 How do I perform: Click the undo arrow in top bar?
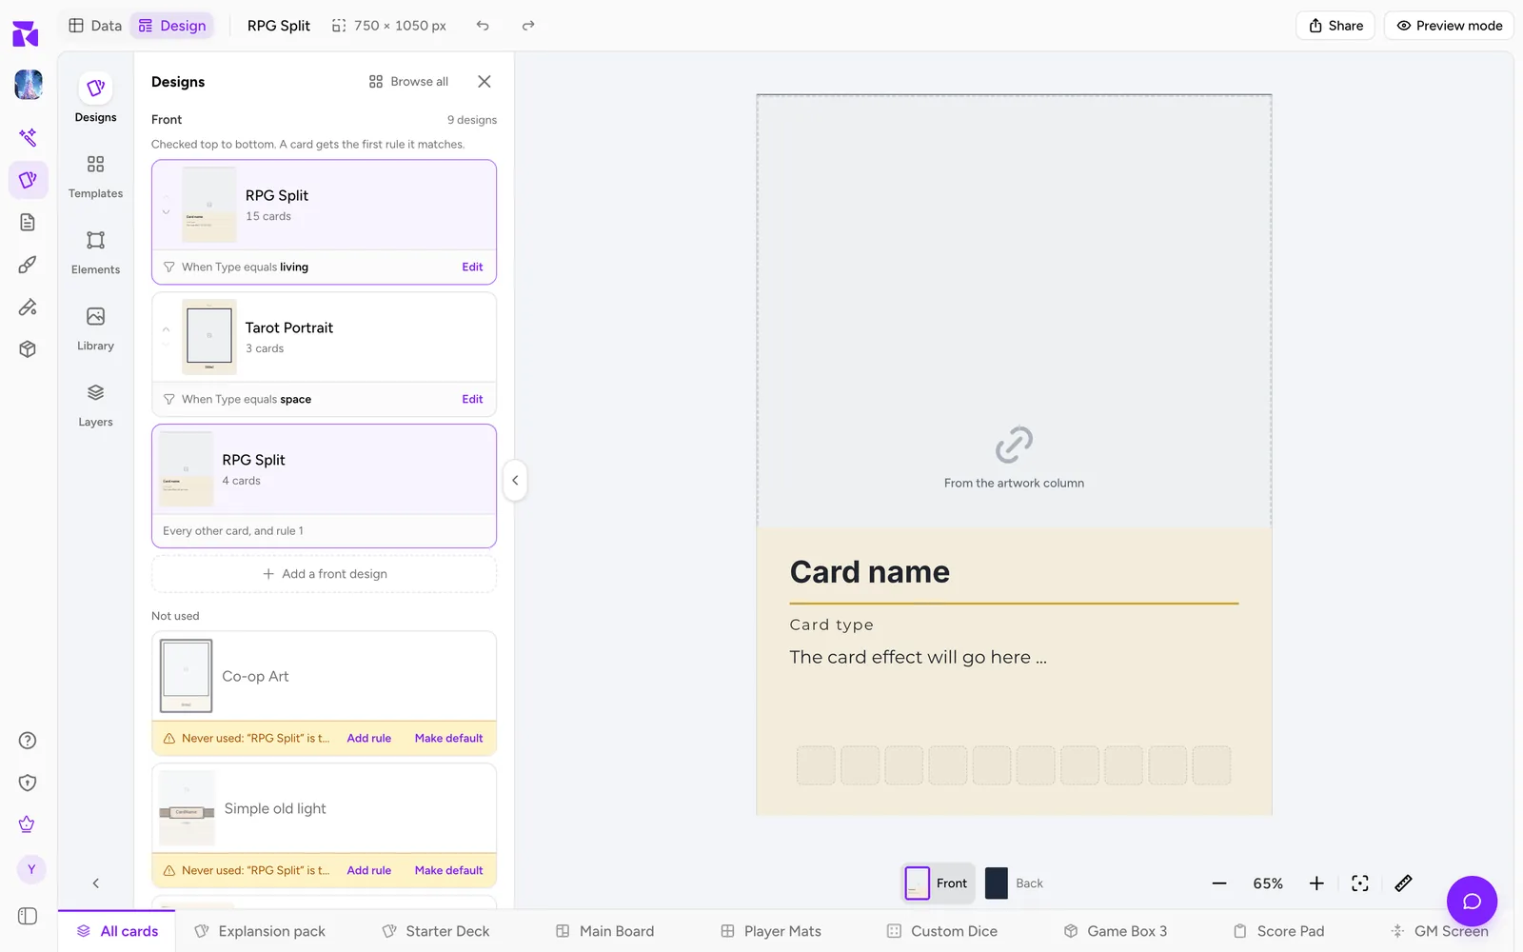(x=483, y=26)
